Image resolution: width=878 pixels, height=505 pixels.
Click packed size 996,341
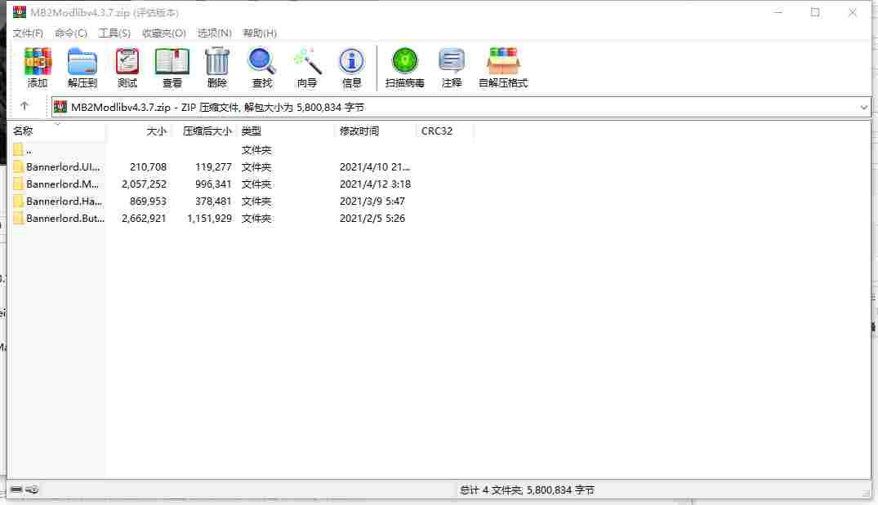coord(213,184)
